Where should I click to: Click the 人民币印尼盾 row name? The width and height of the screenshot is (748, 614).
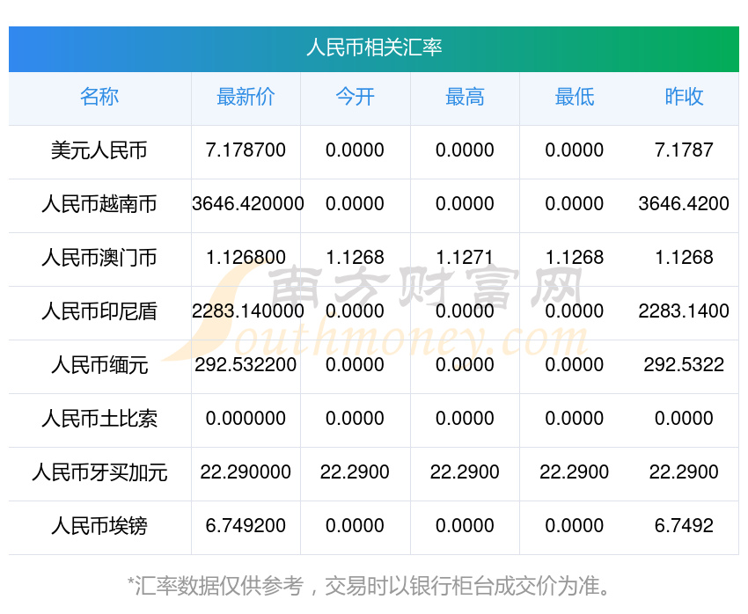[x=99, y=311]
